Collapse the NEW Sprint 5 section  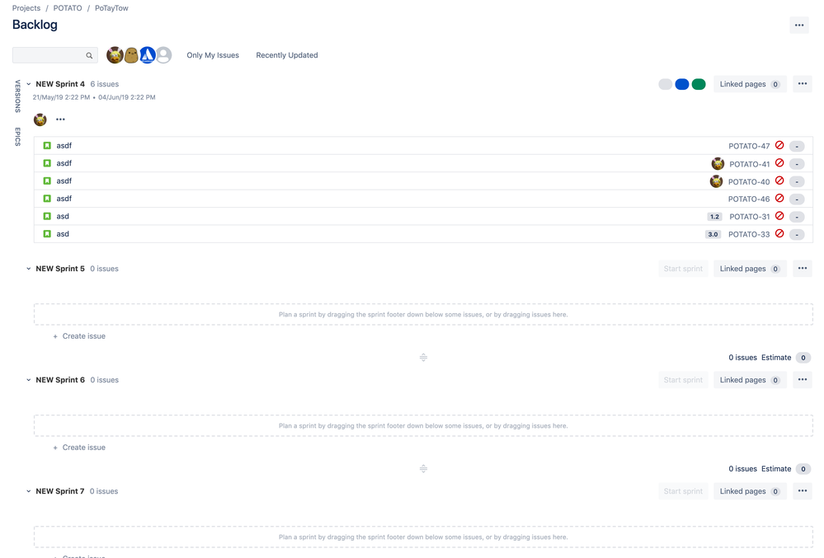pos(27,268)
